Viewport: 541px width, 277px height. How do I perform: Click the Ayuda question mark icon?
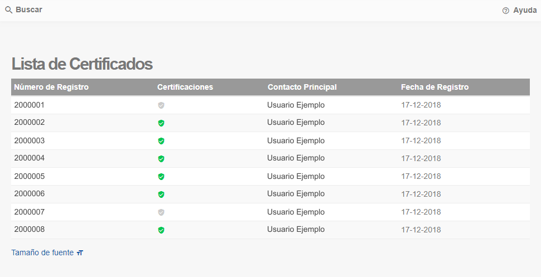click(505, 11)
